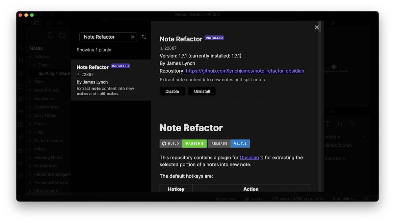Expand the Done folder
The image size is (395, 223).
pos(35,65)
